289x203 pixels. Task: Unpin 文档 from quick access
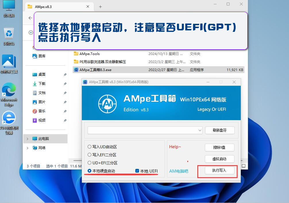pos(65,93)
